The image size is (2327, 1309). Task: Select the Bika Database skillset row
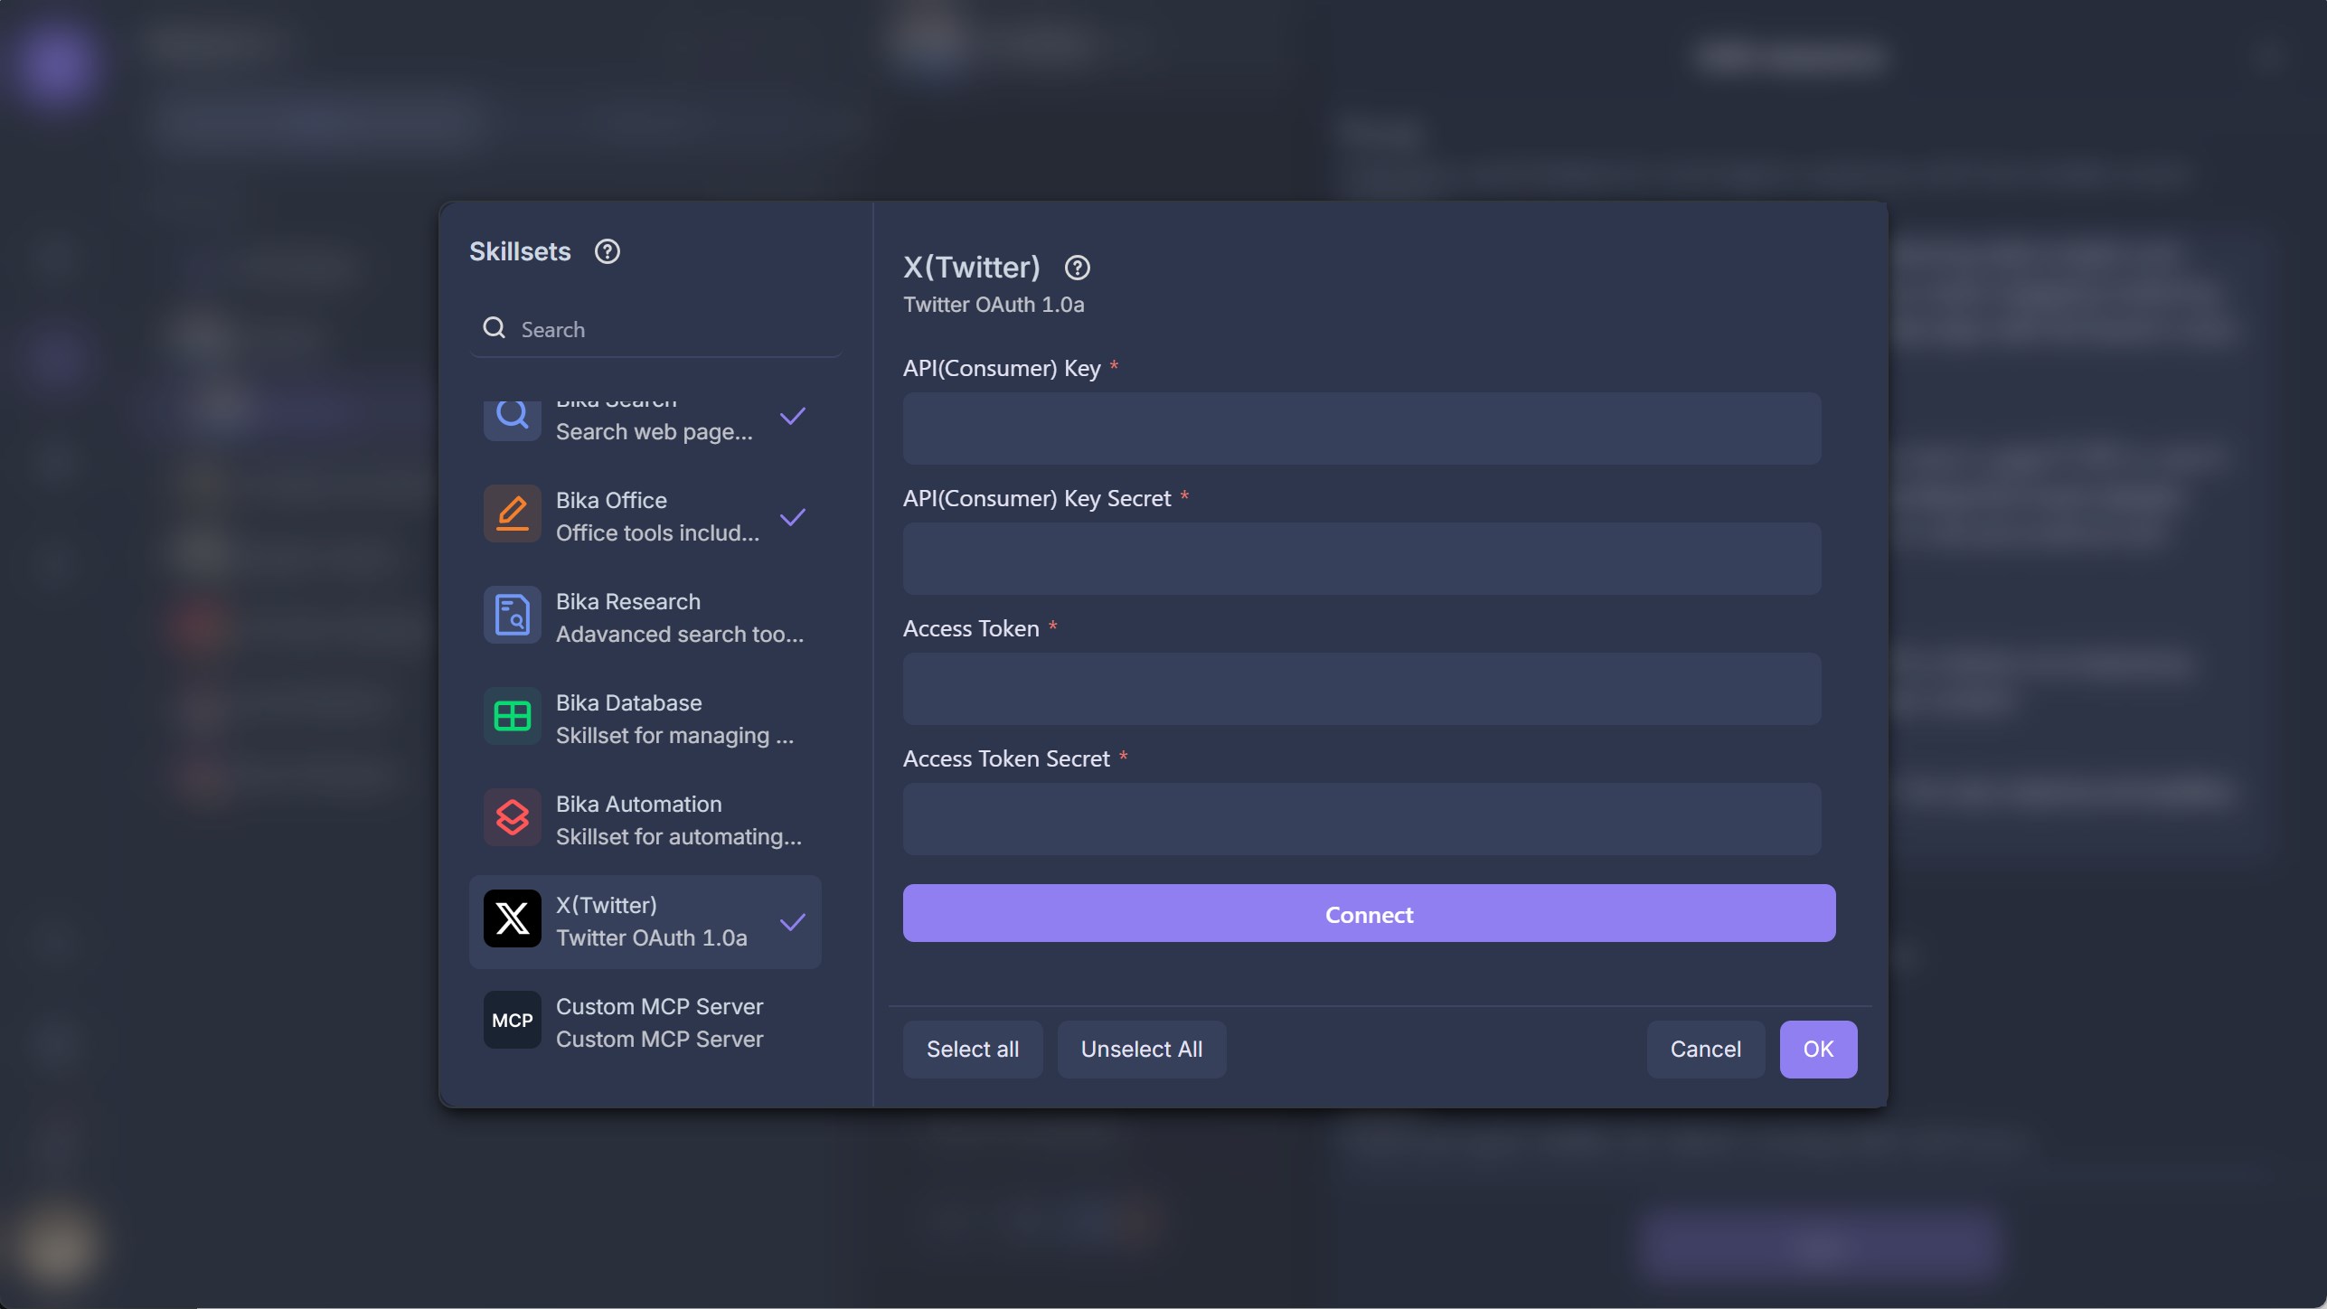[645, 719]
